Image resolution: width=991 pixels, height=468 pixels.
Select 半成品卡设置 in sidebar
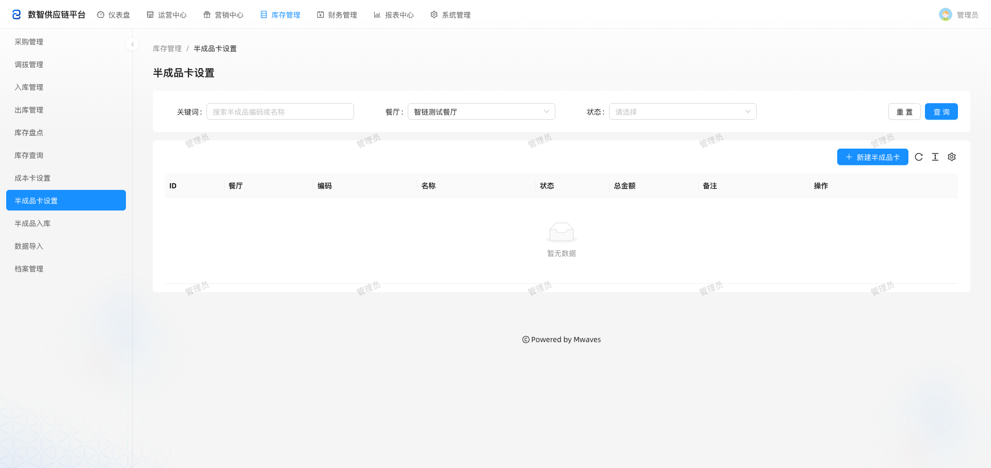pyautogui.click(x=66, y=200)
